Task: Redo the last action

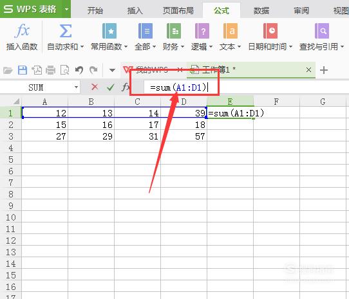Action: click(93, 70)
